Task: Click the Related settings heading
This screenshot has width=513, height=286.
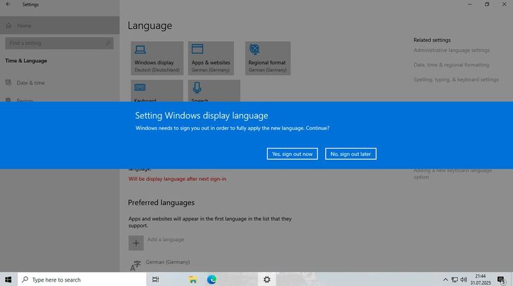Action: [x=432, y=40]
